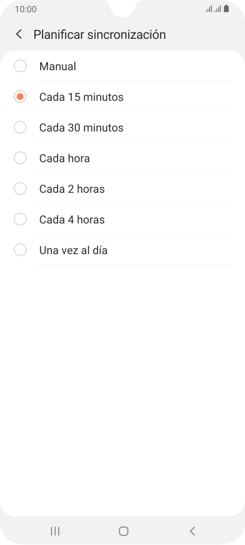Choose the Manual sync option label

[58, 66]
